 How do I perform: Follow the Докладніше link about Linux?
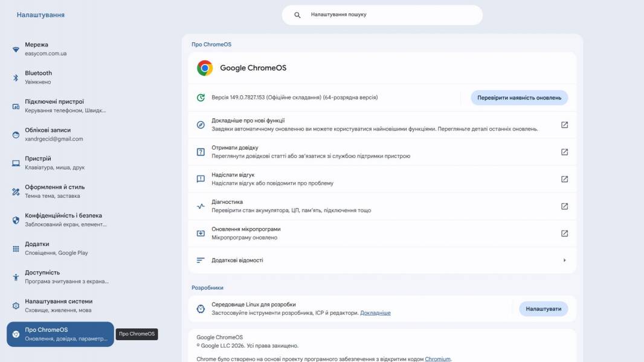point(375,313)
